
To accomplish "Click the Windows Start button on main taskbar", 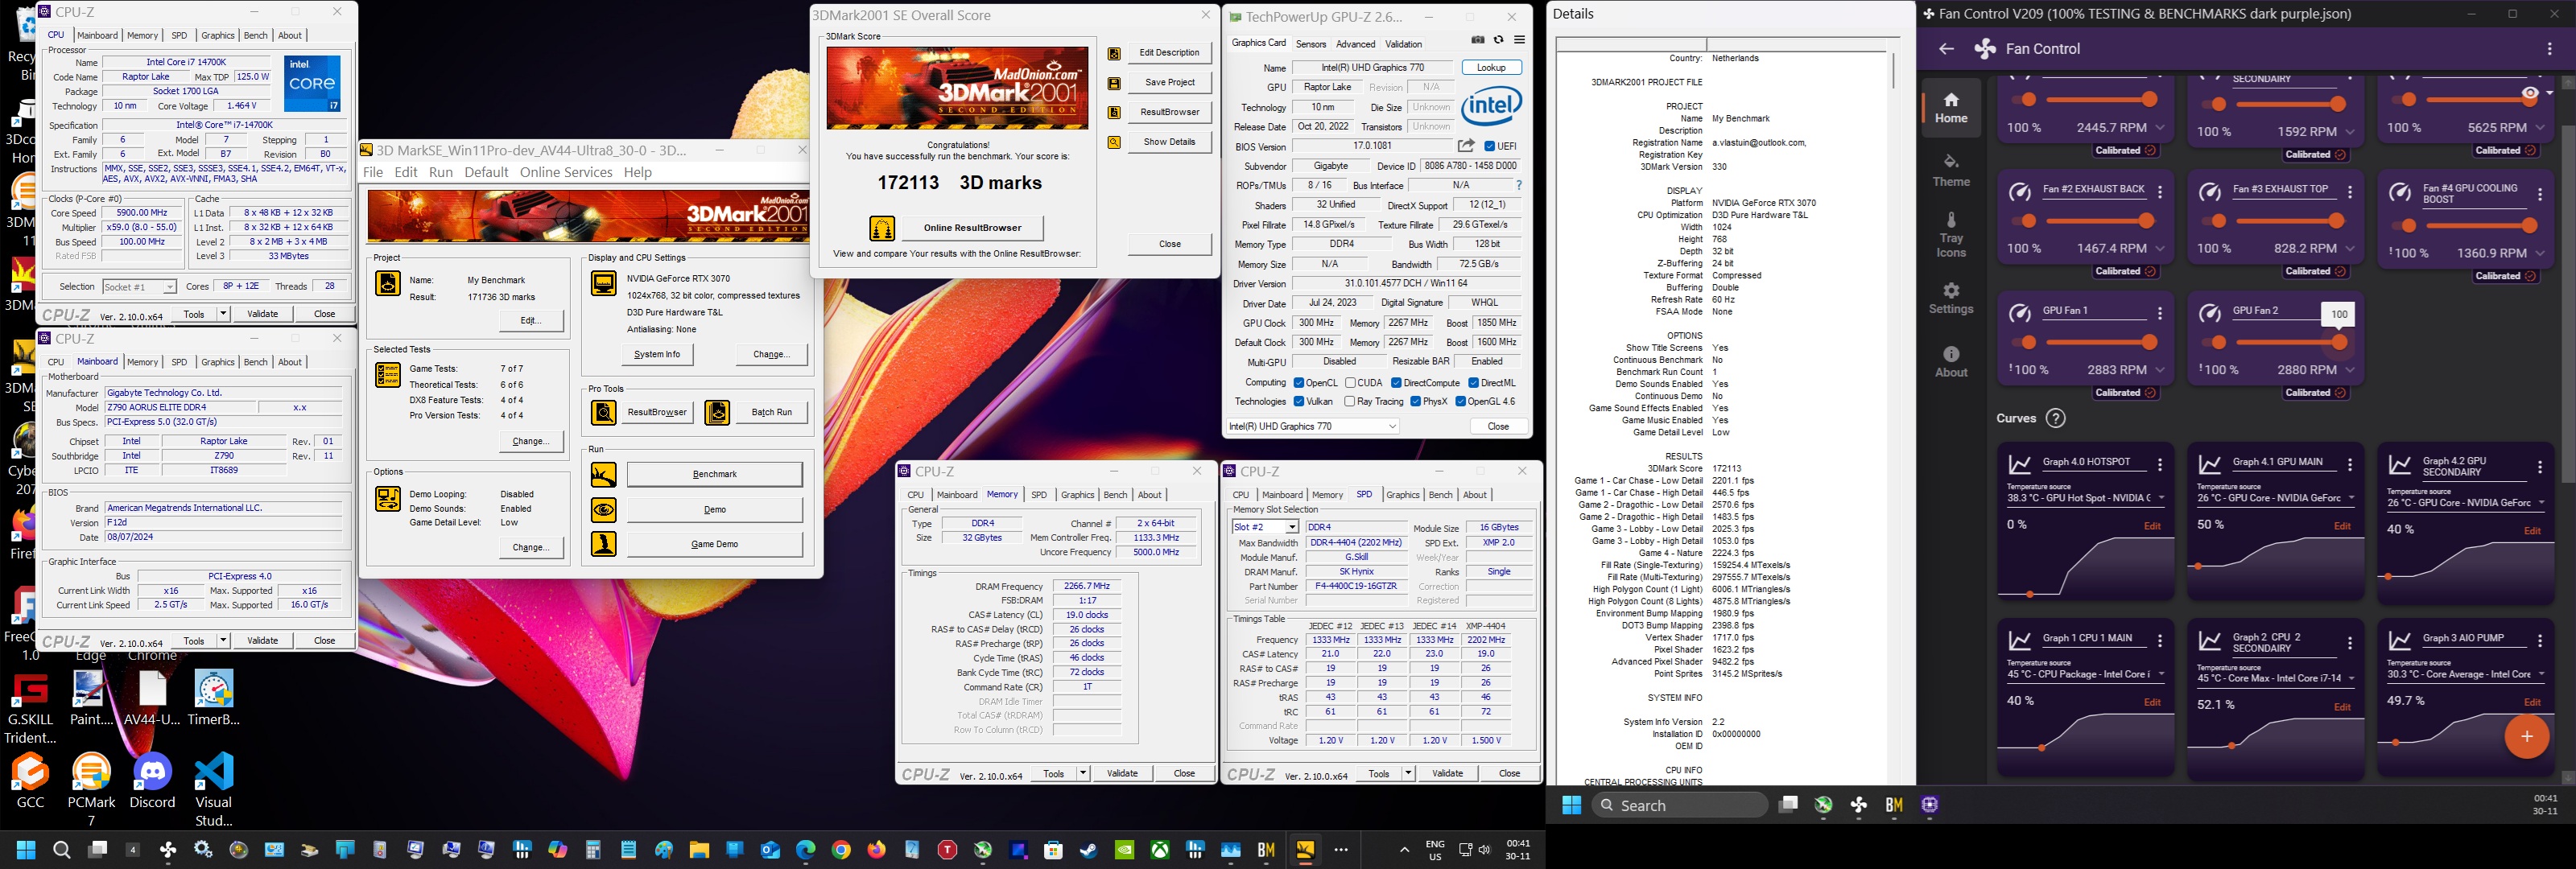I will coord(26,850).
